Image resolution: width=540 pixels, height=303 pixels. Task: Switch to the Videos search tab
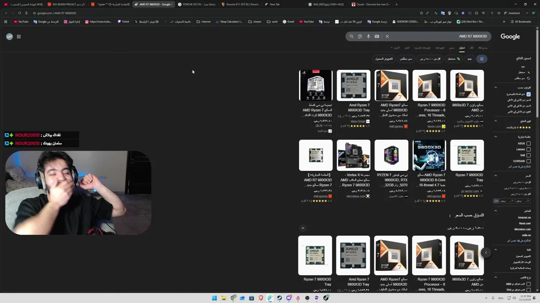[440, 48]
